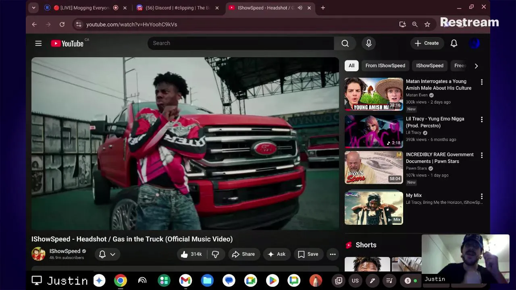Open options for Lil Tracy video

481,119
